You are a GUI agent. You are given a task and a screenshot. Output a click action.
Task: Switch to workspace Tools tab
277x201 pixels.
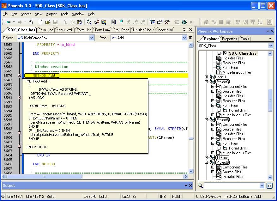click(x=245, y=39)
